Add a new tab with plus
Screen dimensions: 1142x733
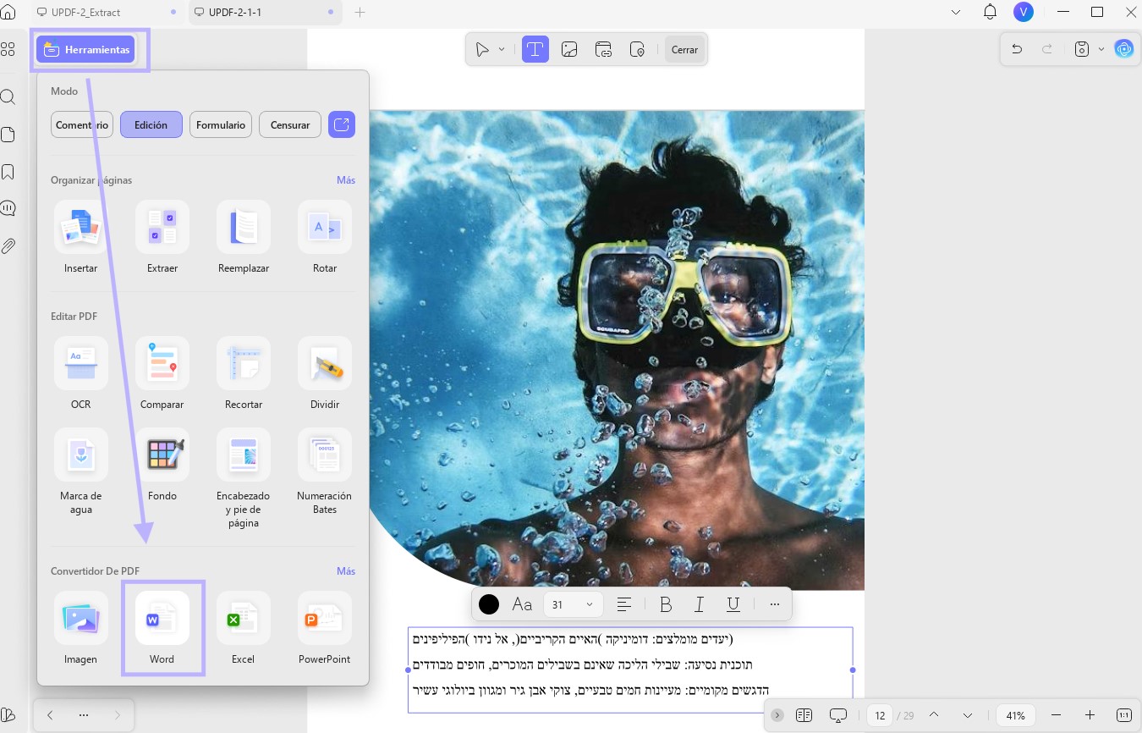pos(360,13)
